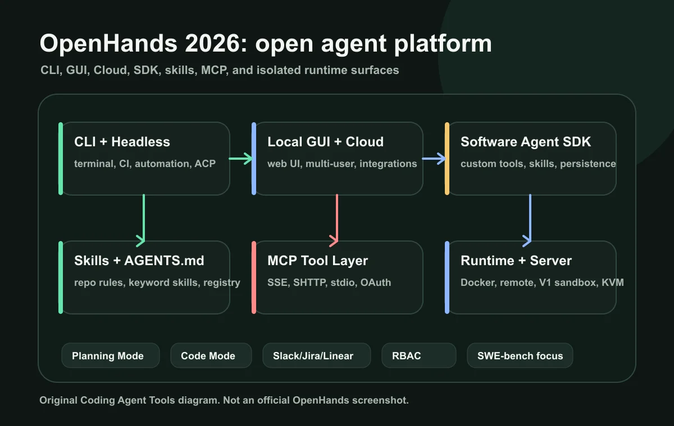Image resolution: width=674 pixels, height=426 pixels.
Task: Click 'custom tools, skills, persistence' text
Action: (538, 164)
